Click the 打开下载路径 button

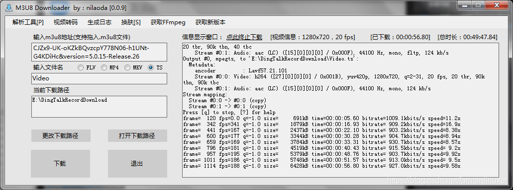click(137, 136)
